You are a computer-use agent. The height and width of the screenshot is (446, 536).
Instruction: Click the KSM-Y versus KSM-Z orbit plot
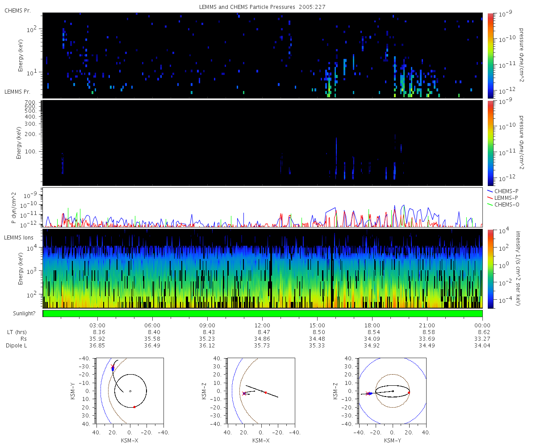pyautogui.click(x=392, y=390)
